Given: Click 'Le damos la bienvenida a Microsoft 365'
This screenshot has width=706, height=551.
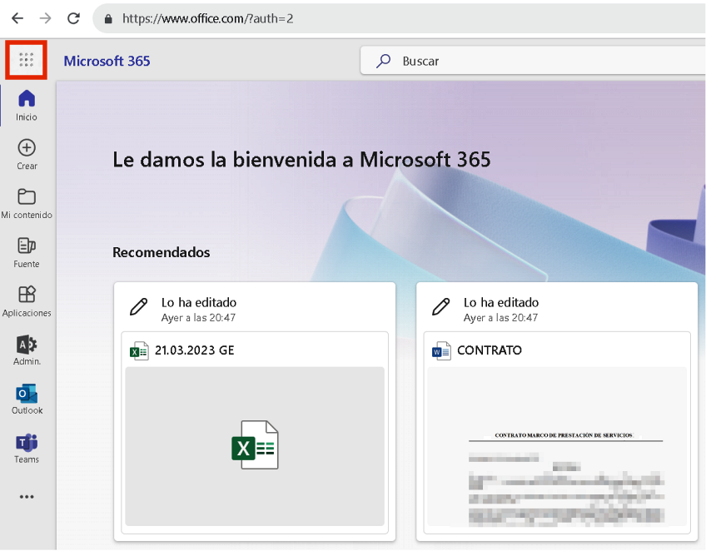Looking at the screenshot, I should point(301,159).
